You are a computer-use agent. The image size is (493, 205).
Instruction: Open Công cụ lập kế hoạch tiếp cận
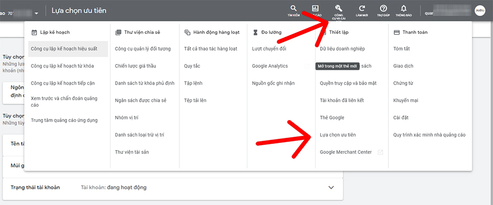[x=63, y=84]
